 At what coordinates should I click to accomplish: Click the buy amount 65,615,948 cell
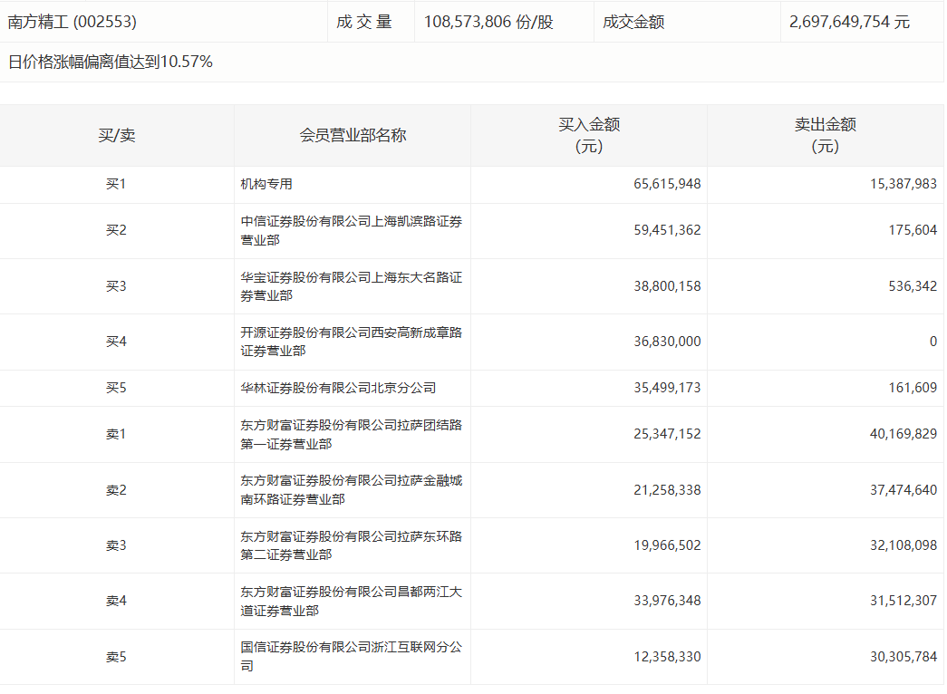pyautogui.click(x=667, y=184)
